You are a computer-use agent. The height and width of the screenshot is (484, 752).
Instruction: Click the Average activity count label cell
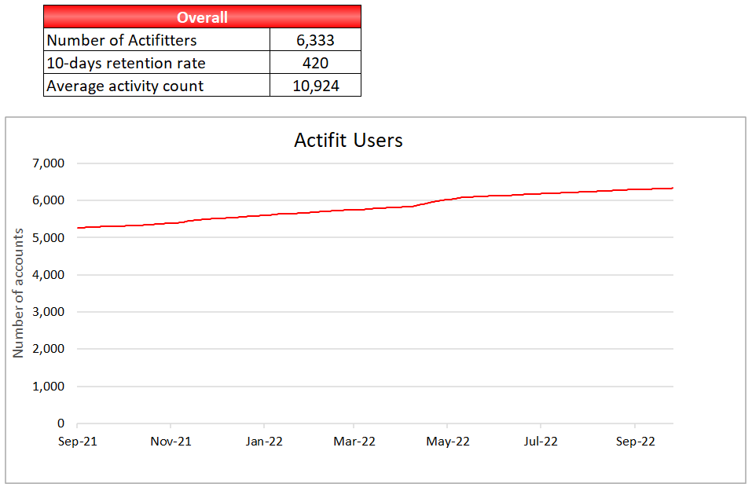click(x=157, y=86)
